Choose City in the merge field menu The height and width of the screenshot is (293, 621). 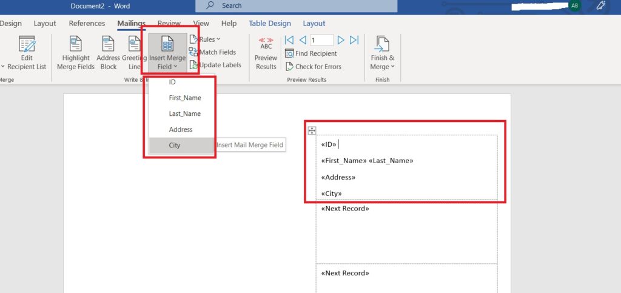(175, 145)
